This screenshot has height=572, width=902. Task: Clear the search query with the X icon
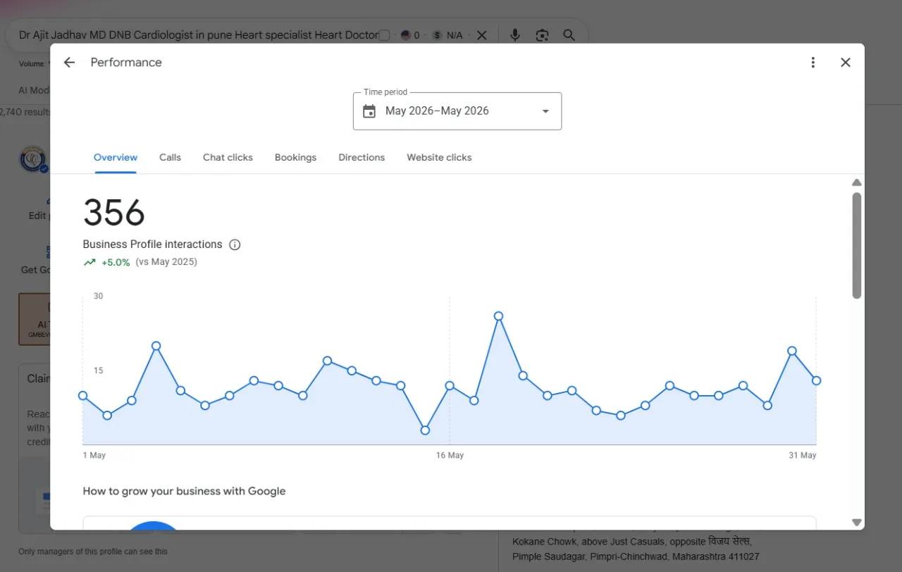click(x=482, y=35)
